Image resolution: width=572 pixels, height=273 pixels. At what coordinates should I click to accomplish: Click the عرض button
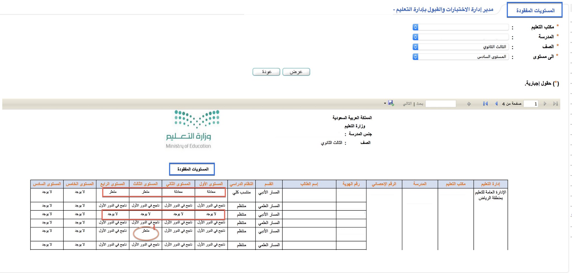point(296,72)
